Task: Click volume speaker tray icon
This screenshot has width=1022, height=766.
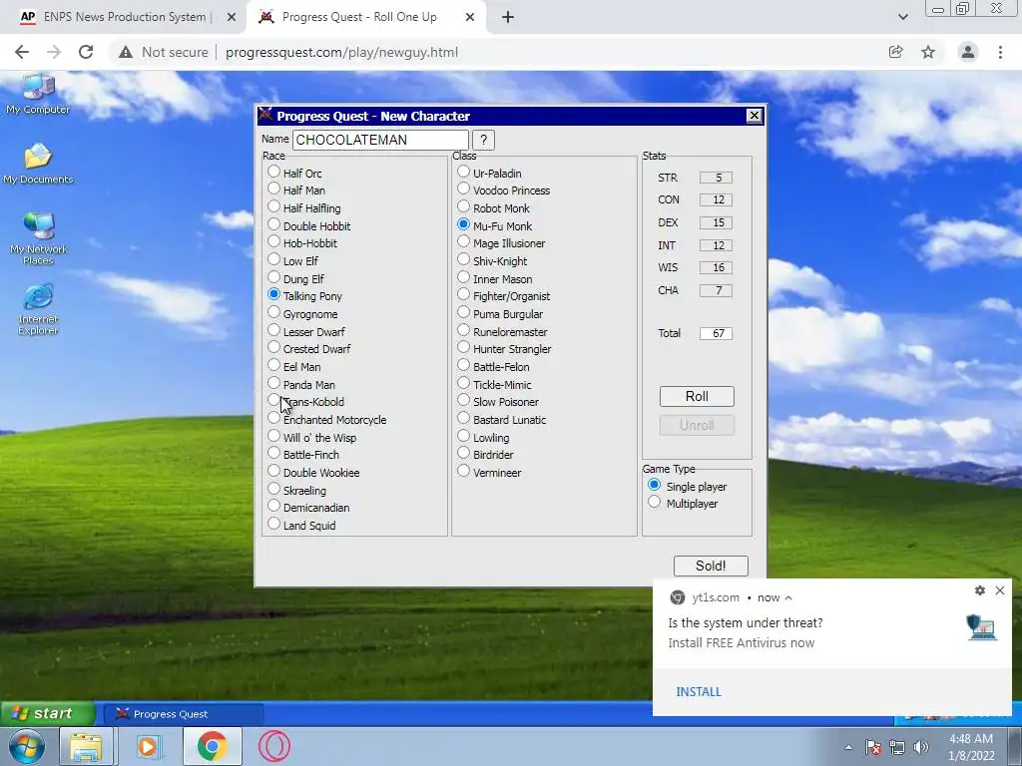Action: click(x=920, y=747)
